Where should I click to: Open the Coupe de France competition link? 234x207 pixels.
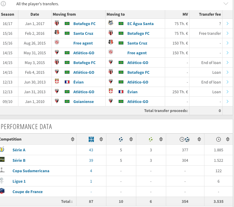[x=27, y=192]
